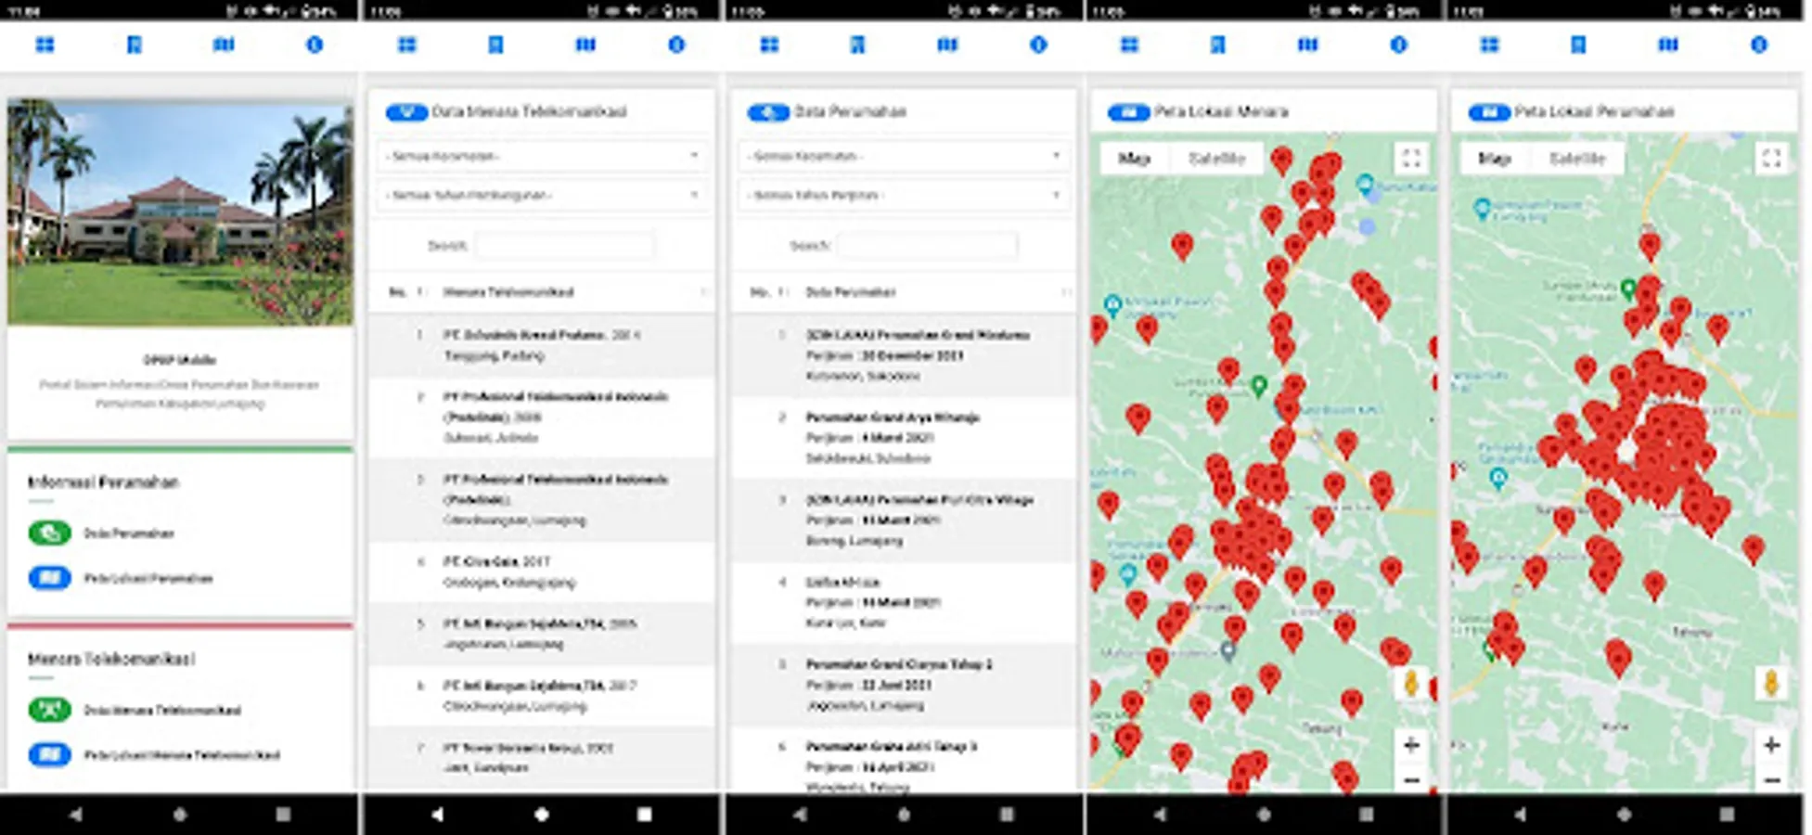This screenshot has width=1812, height=835.
Task: Focus the Search field in the Data Menara Telekomunikasi screen
Action: (565, 246)
